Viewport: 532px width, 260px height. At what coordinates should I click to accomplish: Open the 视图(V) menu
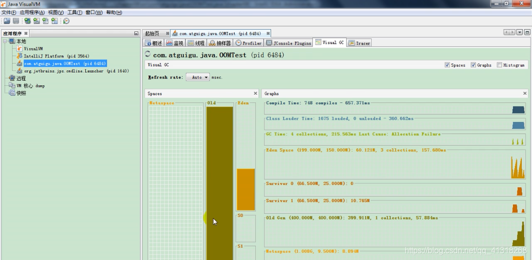pos(56,13)
